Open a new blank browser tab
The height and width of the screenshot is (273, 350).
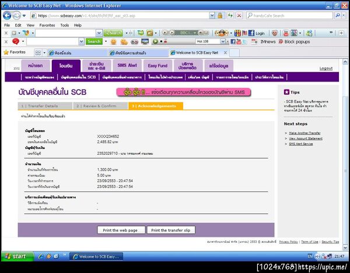pyautogui.click(x=235, y=53)
